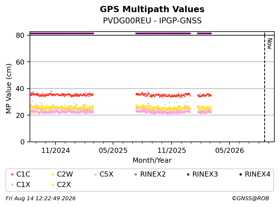
Task: Click the C2X yellow legend marker
Action: tap(53, 185)
